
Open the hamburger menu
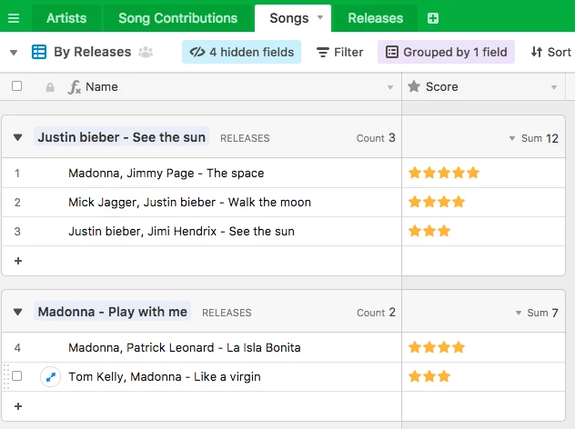pyautogui.click(x=14, y=18)
